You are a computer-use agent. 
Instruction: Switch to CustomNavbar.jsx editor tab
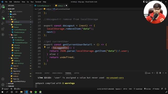pyautogui.click(x=43, y=6)
